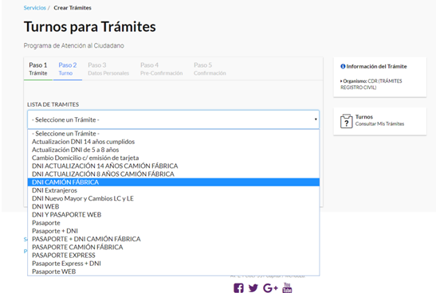The height and width of the screenshot is (293, 436).
Task: Choose the plain Pasaporte option
Action: pyautogui.click(x=174, y=223)
